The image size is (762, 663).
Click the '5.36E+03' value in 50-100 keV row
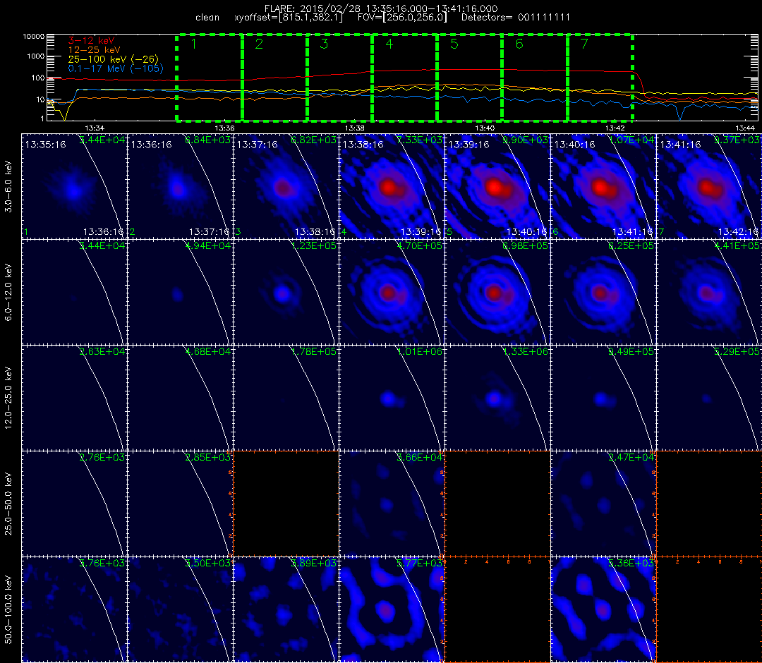(631, 563)
